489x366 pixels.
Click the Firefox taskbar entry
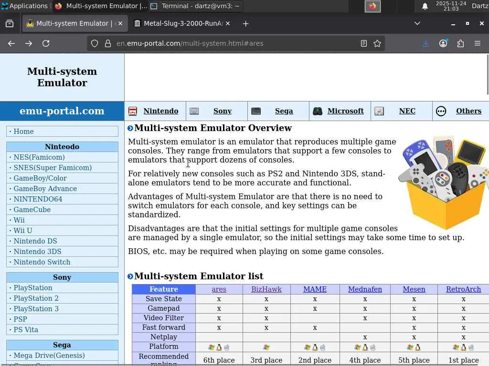(x=101, y=6)
